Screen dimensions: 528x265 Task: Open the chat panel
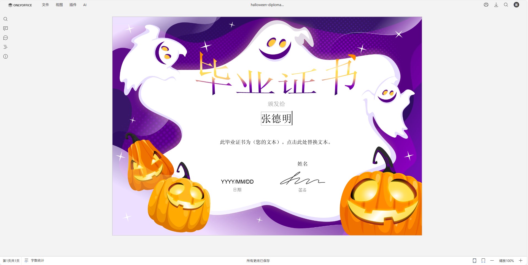tap(6, 38)
